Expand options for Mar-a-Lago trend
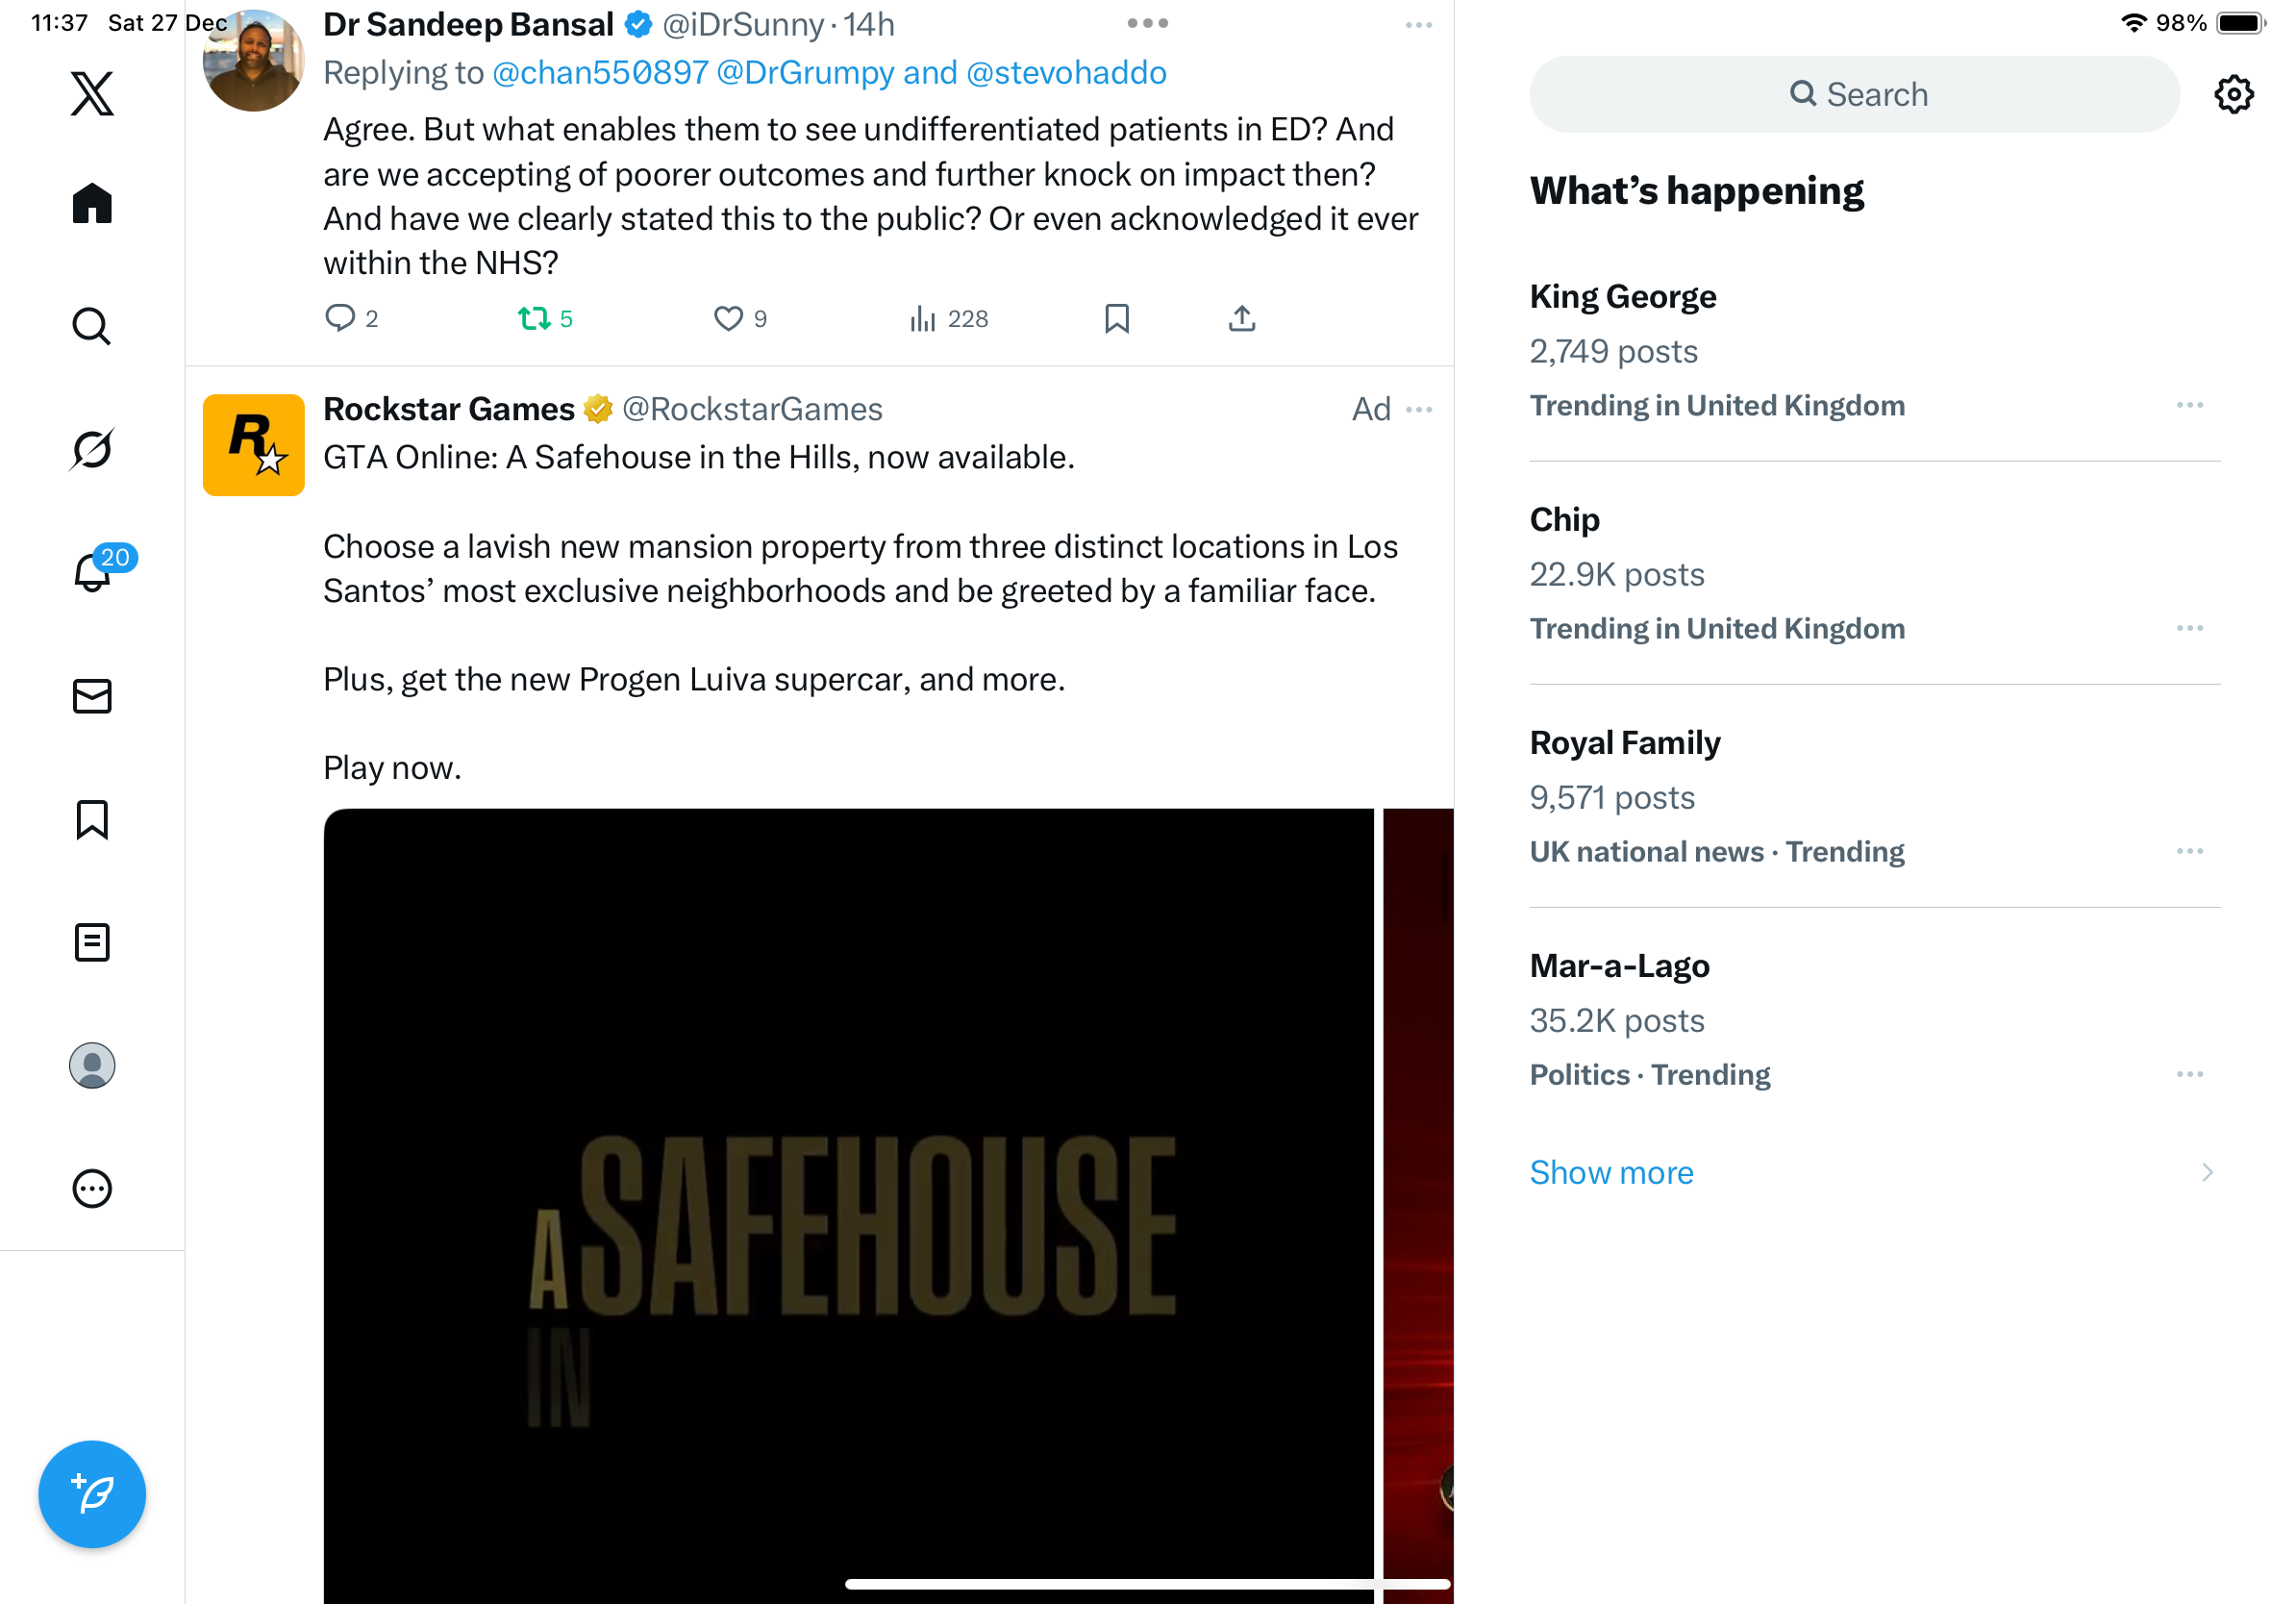 tap(2189, 1074)
